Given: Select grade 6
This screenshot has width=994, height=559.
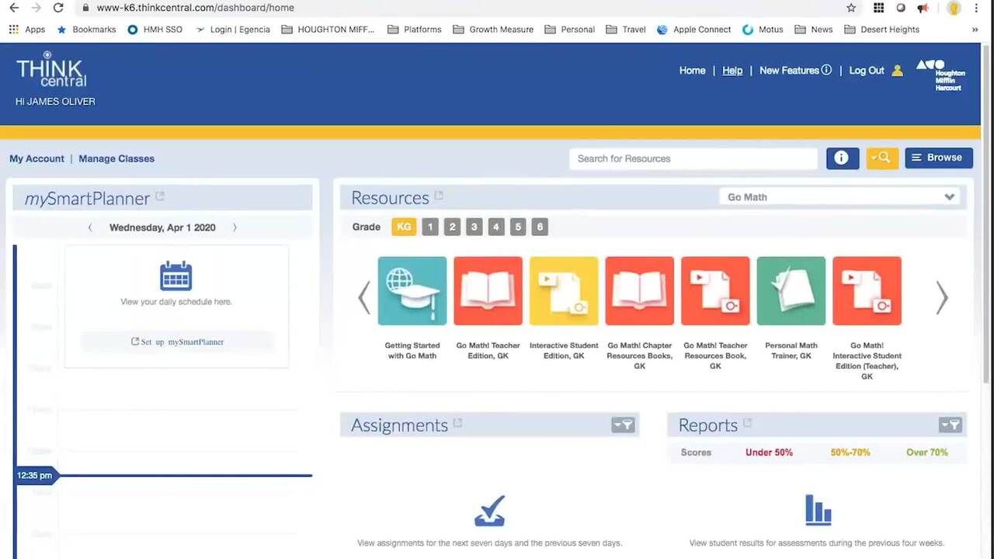Looking at the screenshot, I should click(540, 227).
